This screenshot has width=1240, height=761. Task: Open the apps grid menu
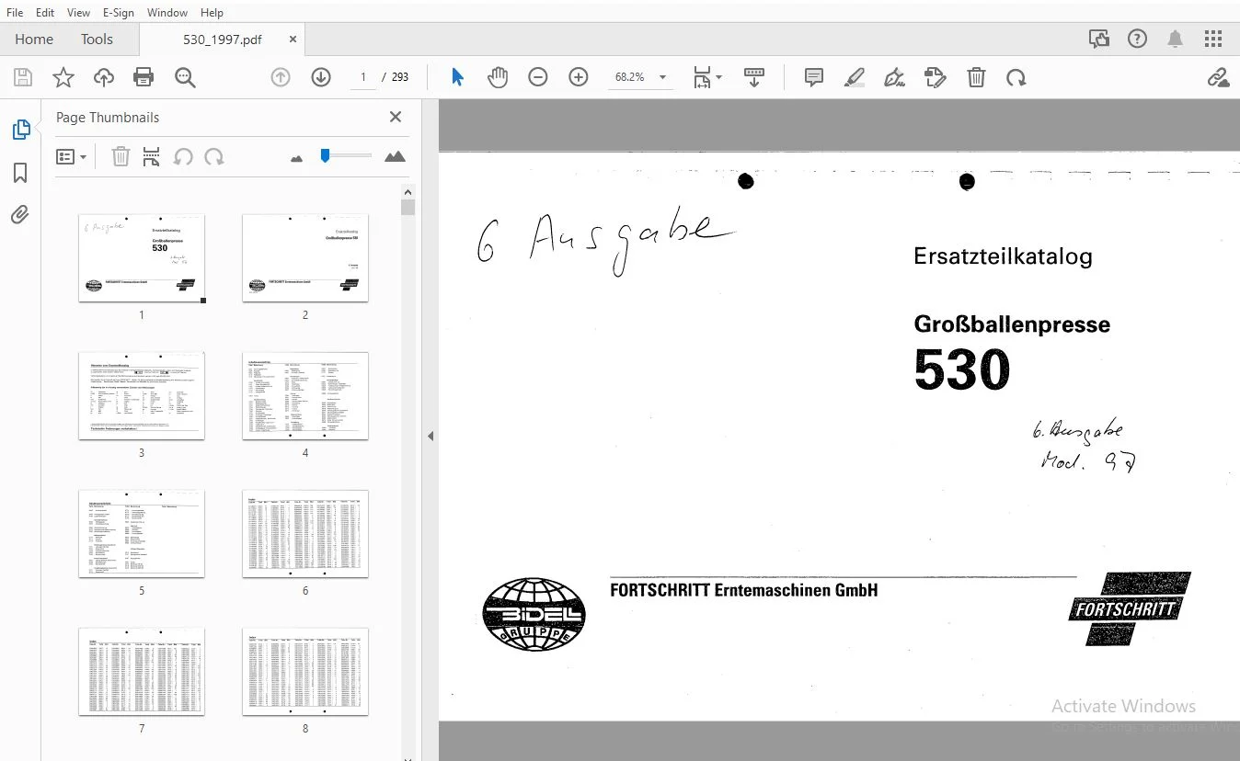1213,39
